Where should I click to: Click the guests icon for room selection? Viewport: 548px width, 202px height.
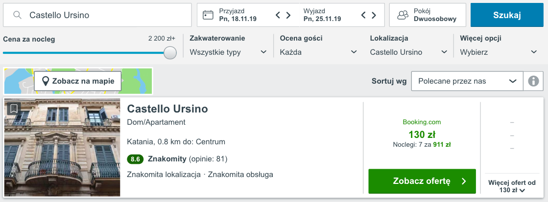pos(403,15)
